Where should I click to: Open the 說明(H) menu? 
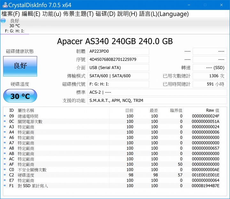coord(127,14)
